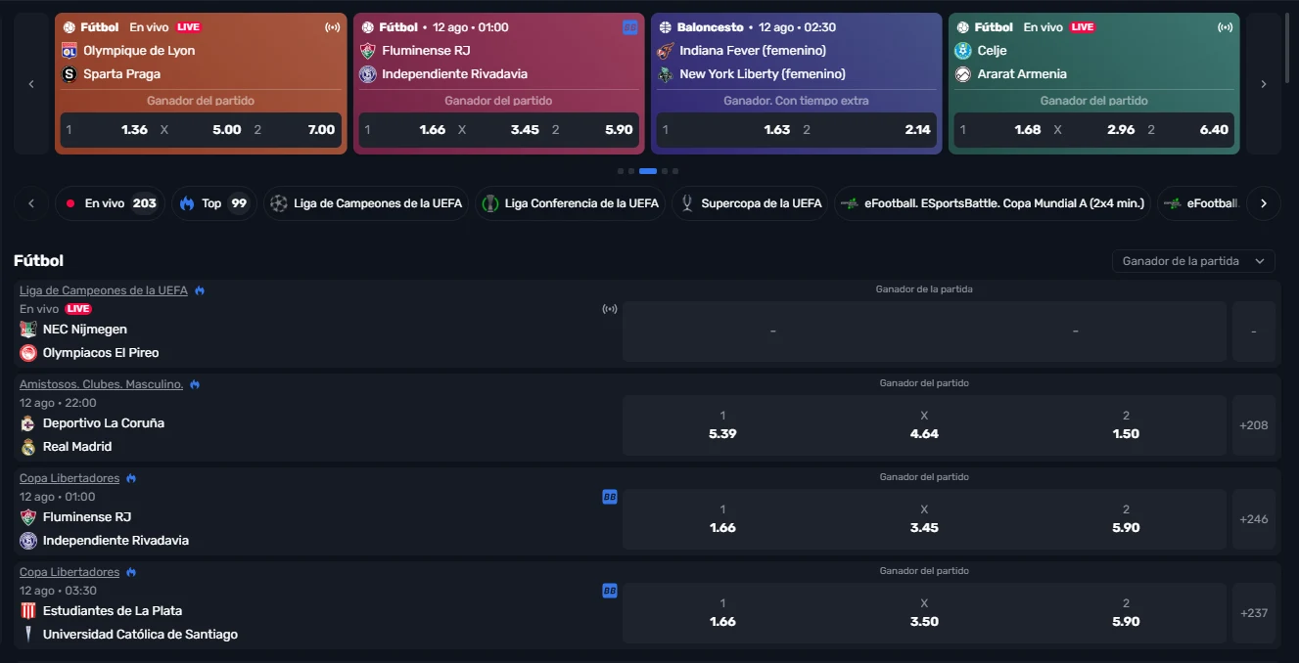Click the New York Liberty team logo
The image size is (1299, 663).
pyautogui.click(x=666, y=74)
